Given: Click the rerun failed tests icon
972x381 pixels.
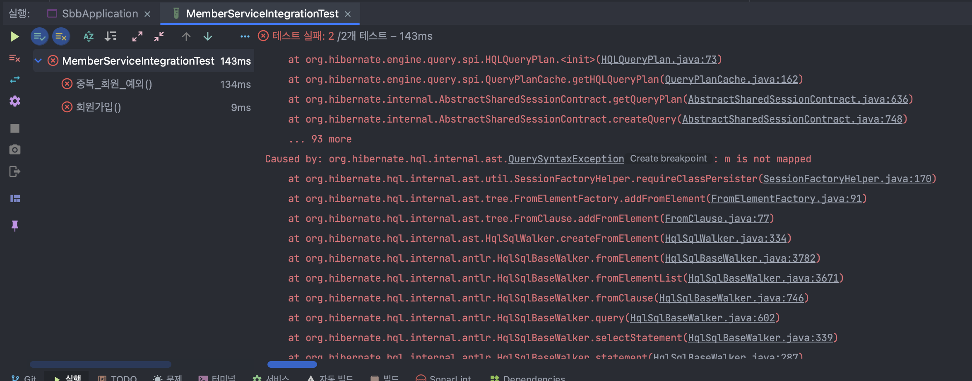Looking at the screenshot, I should click(x=14, y=58).
